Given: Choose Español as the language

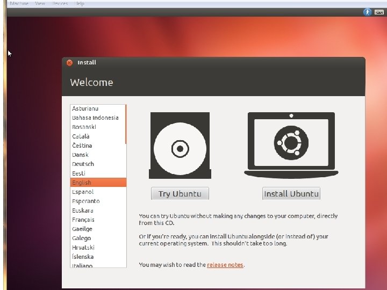Looking at the screenshot, I should coord(98,192).
